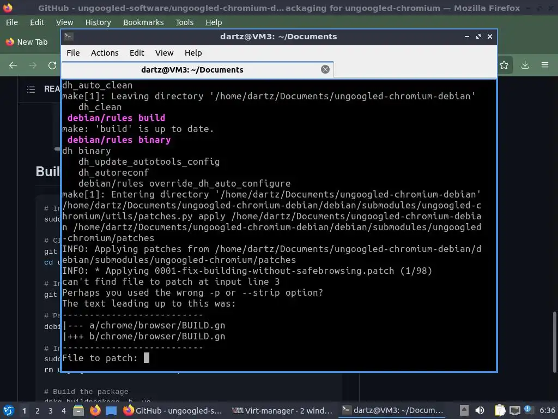Switch to workspace 2

[x=38, y=411]
